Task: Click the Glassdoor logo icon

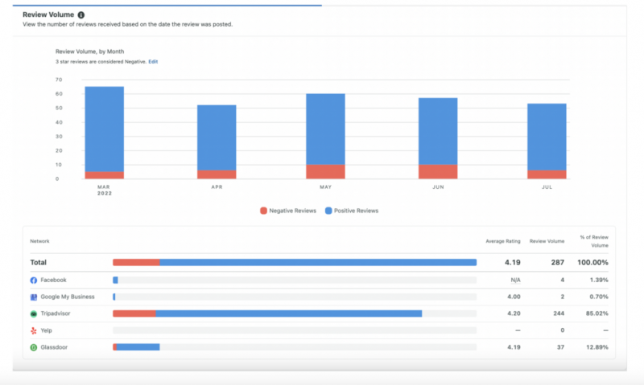Action: 34,347
